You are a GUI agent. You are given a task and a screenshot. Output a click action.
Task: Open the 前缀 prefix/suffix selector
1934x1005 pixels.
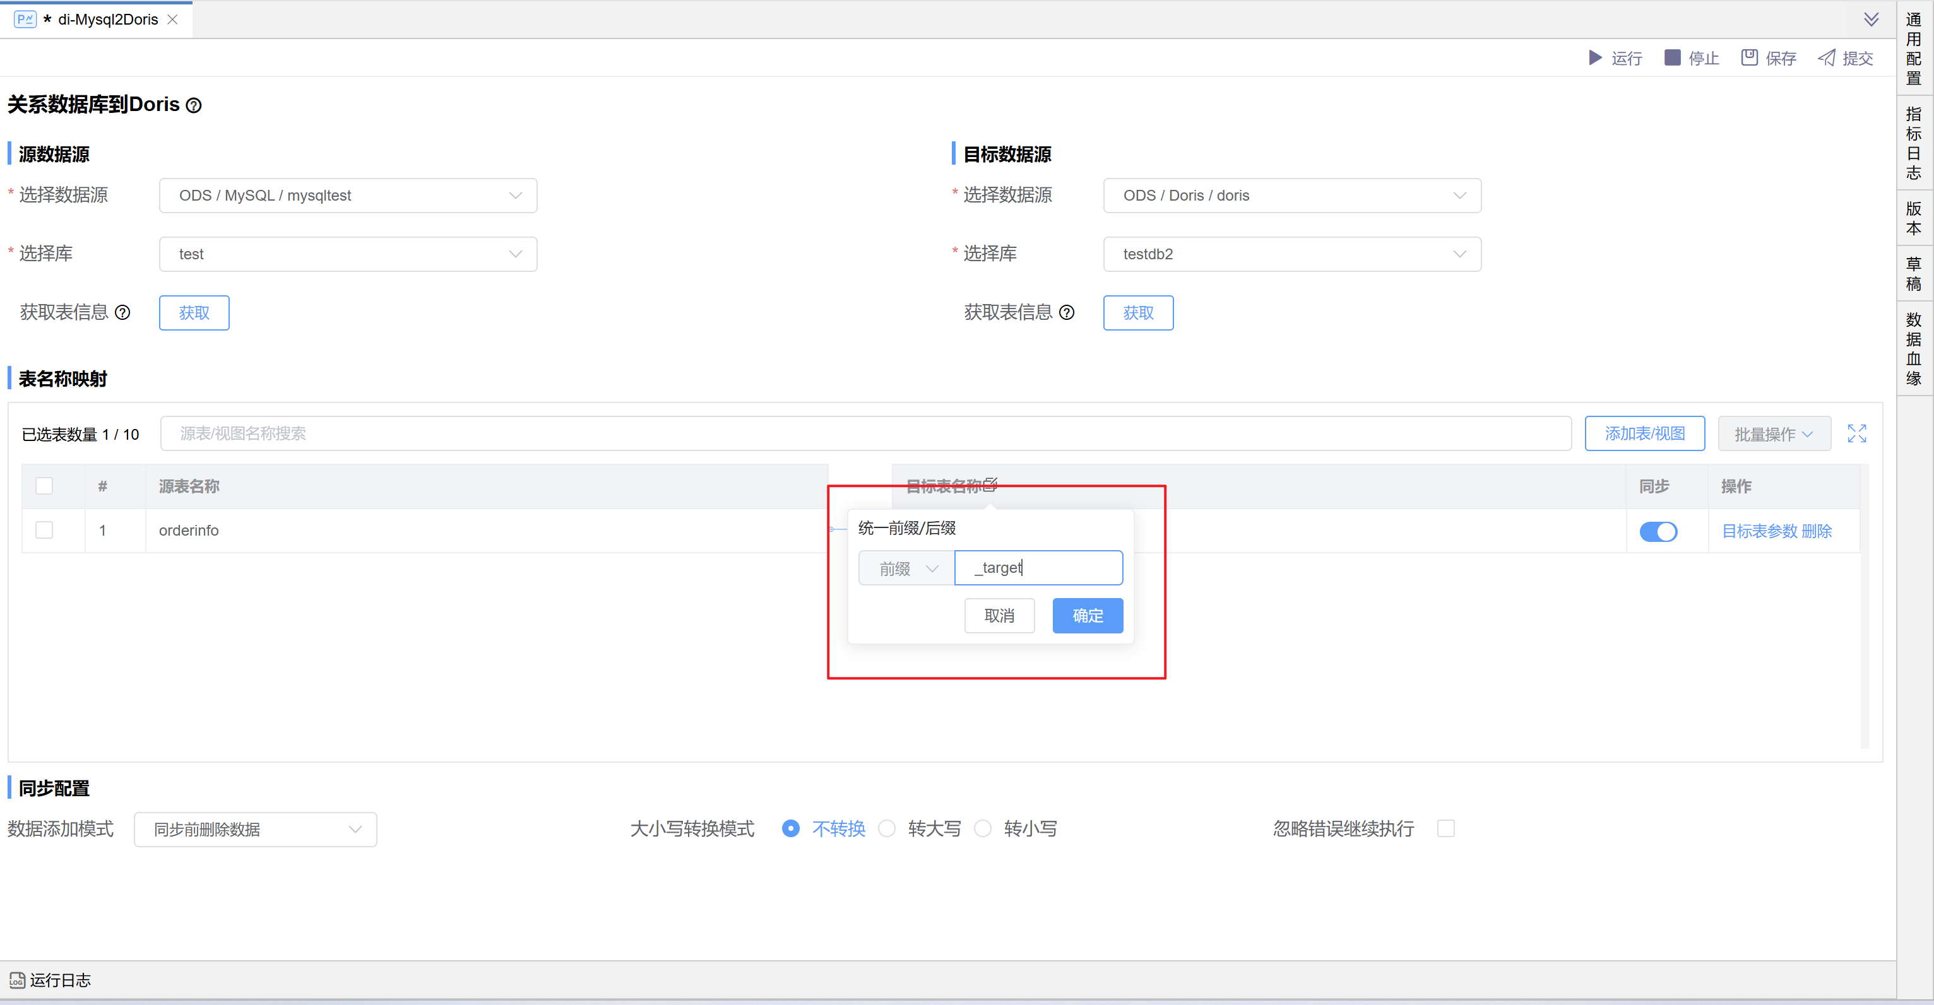(x=906, y=568)
